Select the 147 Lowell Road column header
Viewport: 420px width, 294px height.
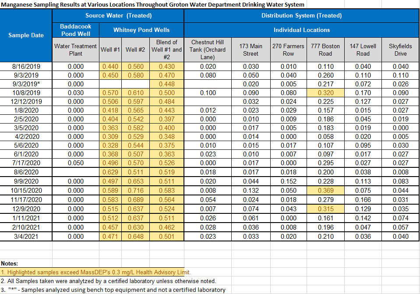point(363,50)
